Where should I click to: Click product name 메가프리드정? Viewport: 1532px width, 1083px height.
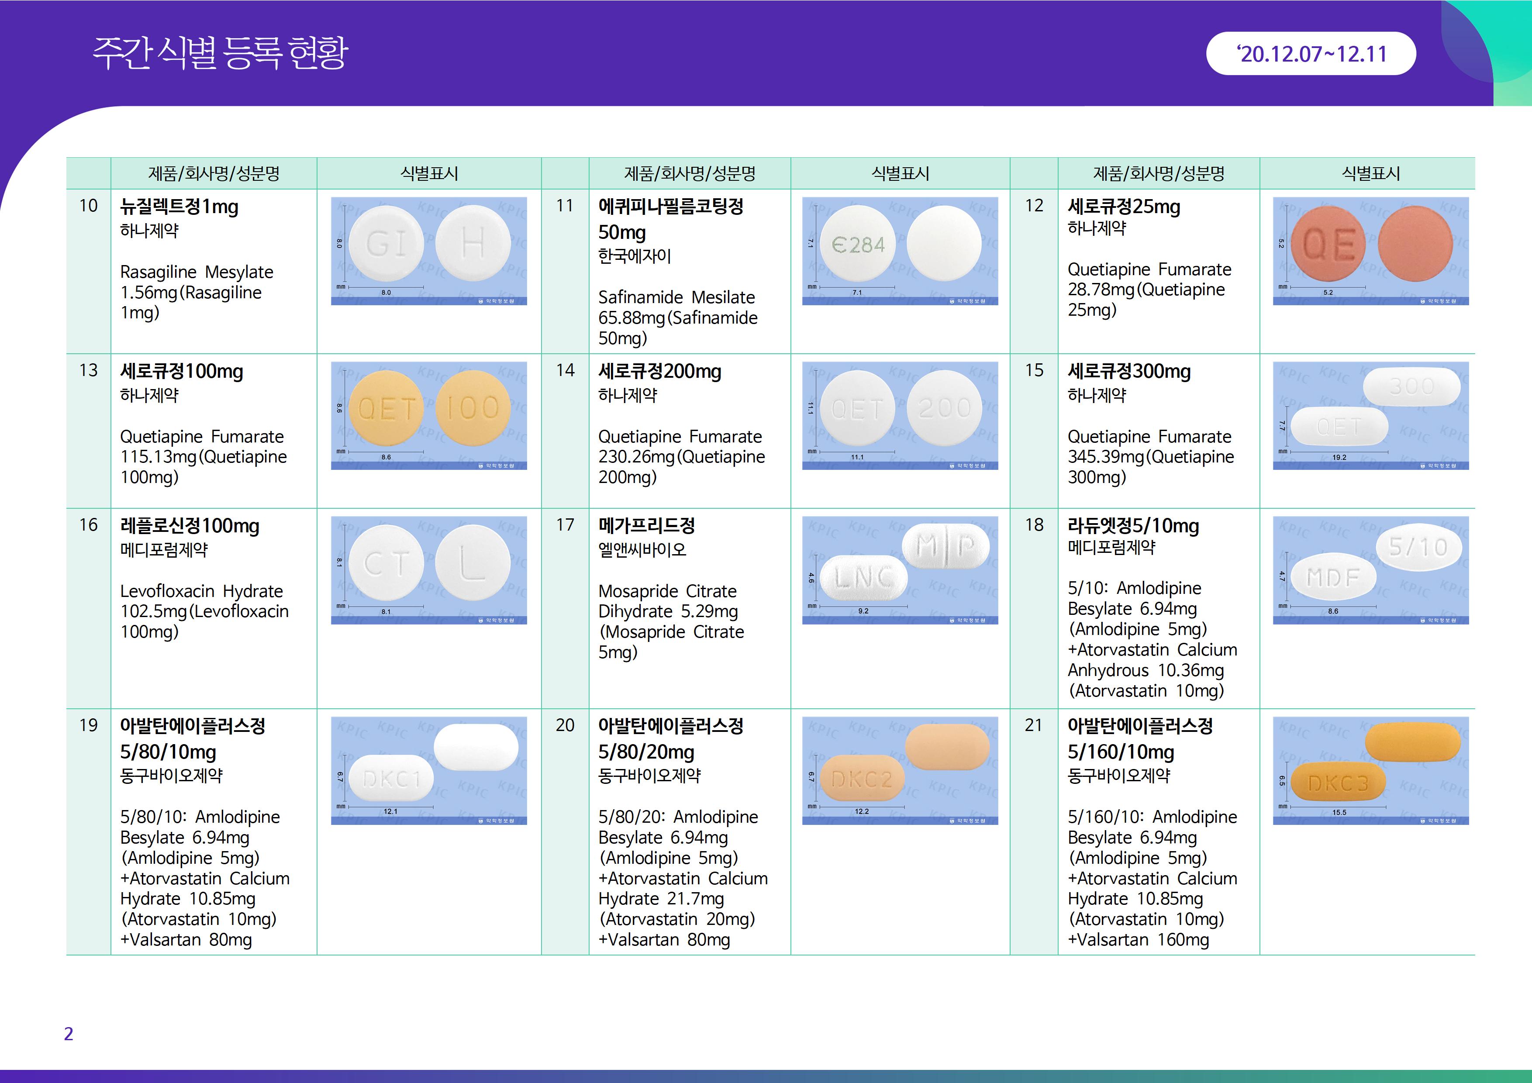(x=646, y=526)
